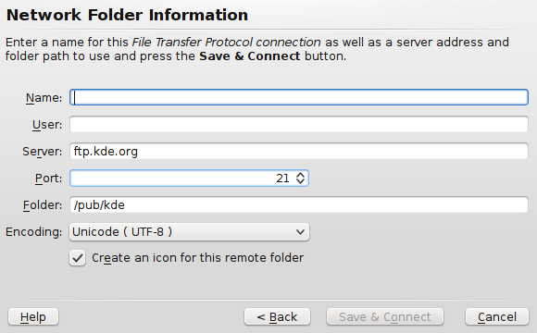537x333 pixels.
Task: Focus the empty Name text field
Action: [299, 97]
